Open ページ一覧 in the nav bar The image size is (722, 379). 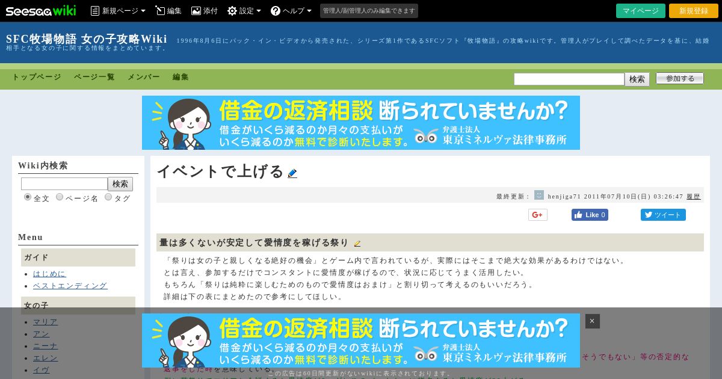[94, 77]
